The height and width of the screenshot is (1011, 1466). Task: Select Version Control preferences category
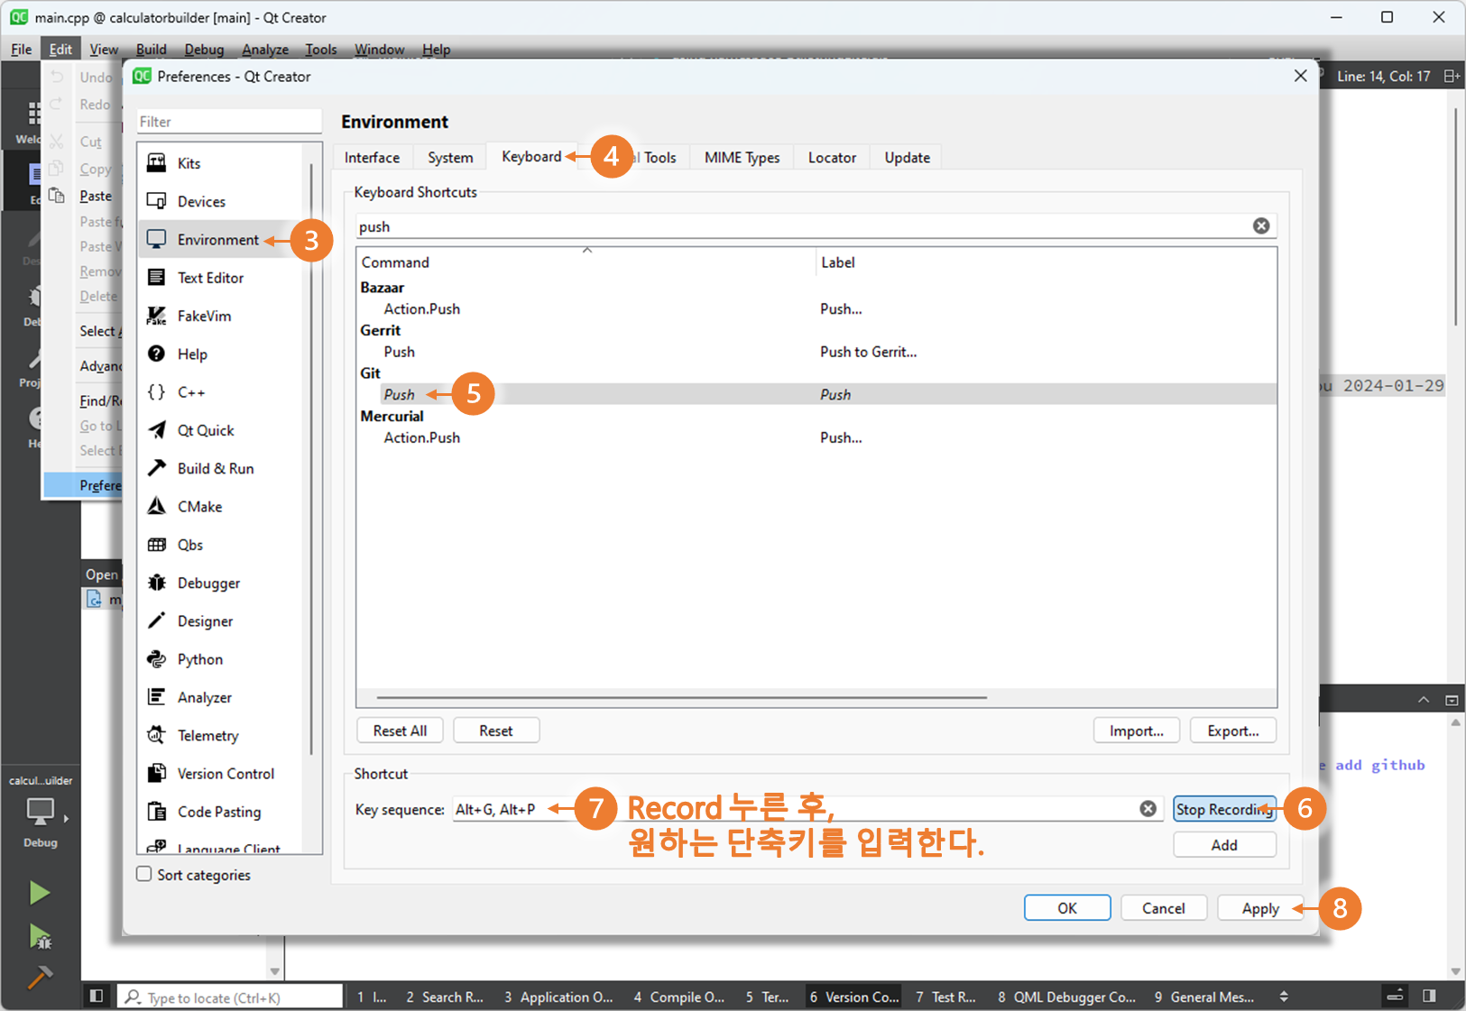click(223, 774)
